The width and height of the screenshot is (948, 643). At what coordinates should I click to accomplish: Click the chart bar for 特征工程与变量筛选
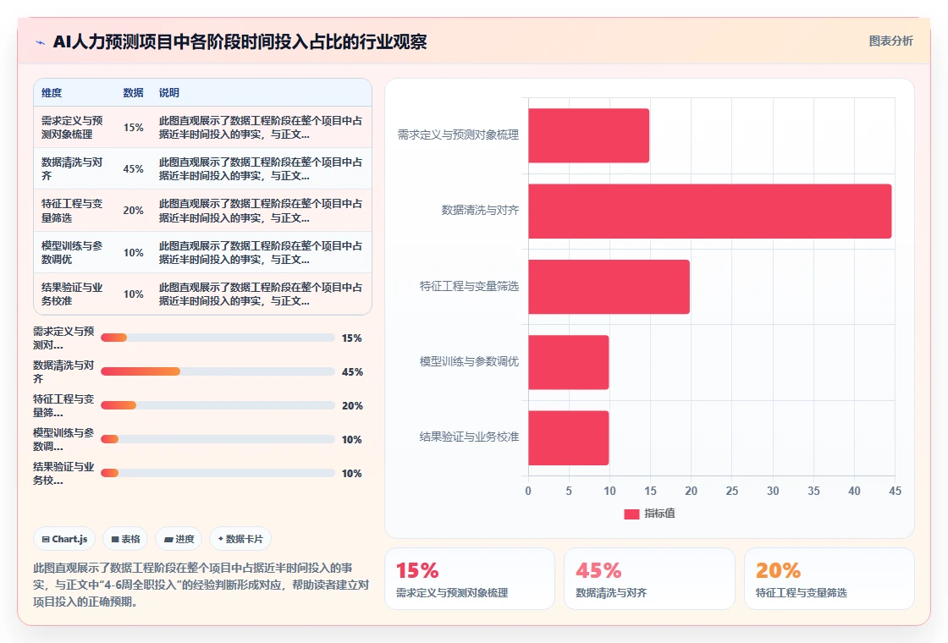point(609,287)
